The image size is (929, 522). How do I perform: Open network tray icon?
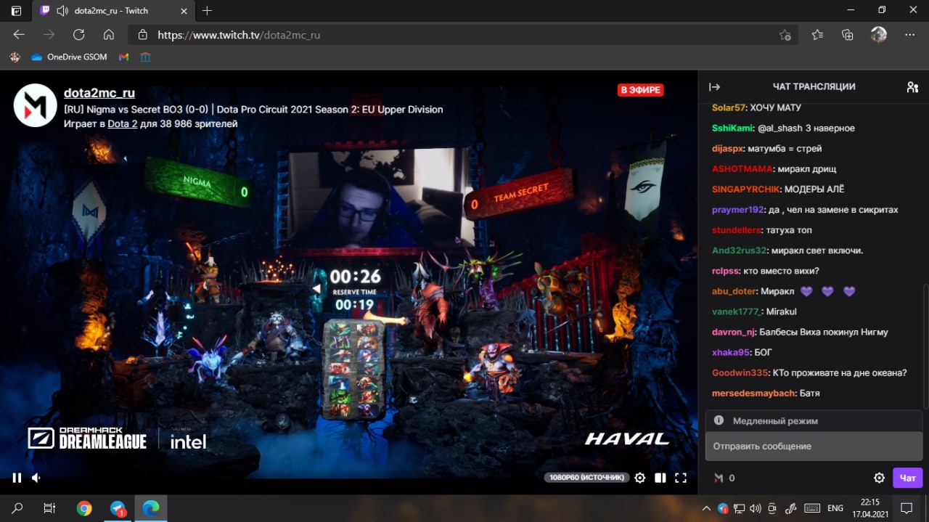click(739, 508)
